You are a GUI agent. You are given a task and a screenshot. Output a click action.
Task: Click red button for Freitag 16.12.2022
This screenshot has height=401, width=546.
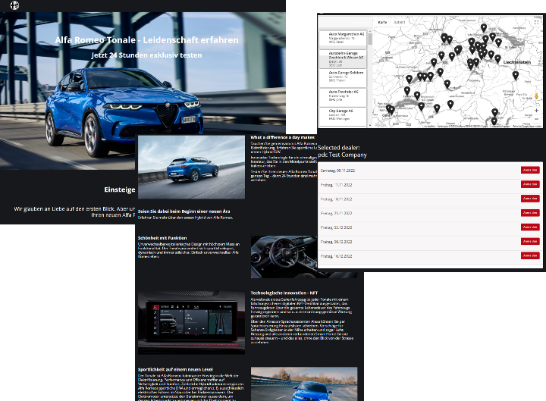530,255
